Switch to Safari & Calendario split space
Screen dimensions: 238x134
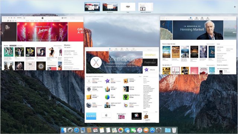coord(146,7)
